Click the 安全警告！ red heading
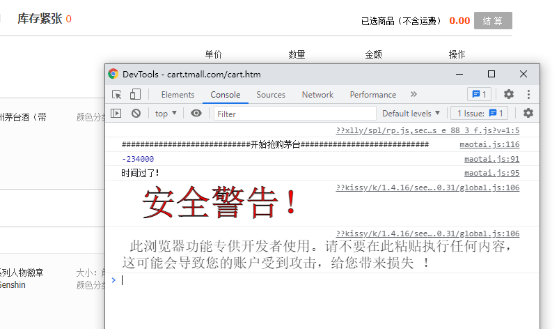This screenshot has width=559, height=329. click(220, 203)
